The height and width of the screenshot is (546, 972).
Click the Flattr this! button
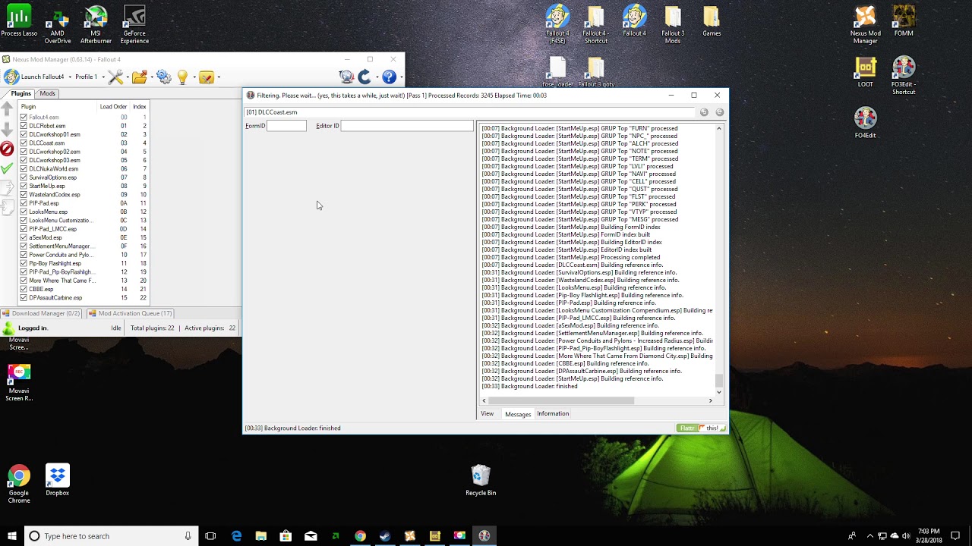pos(701,428)
